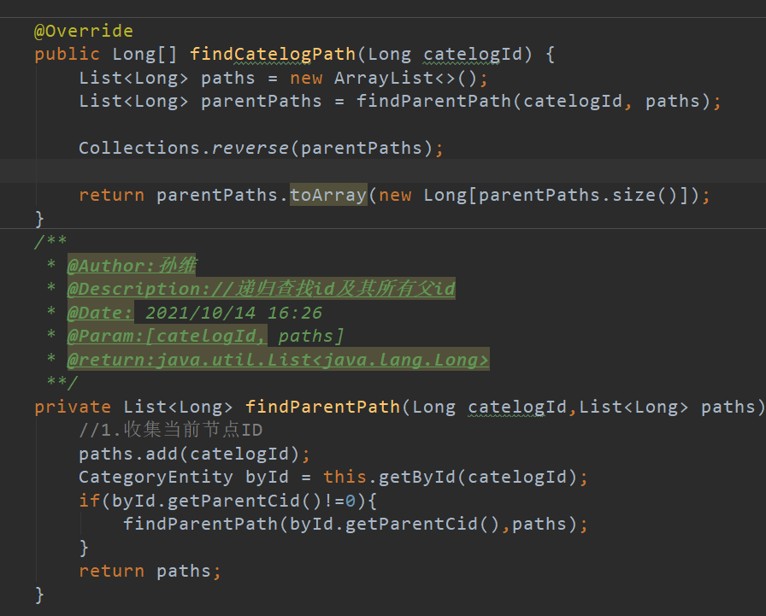Click the comment 收集当前节点ID
The height and width of the screenshot is (616, 766).
click(170, 430)
